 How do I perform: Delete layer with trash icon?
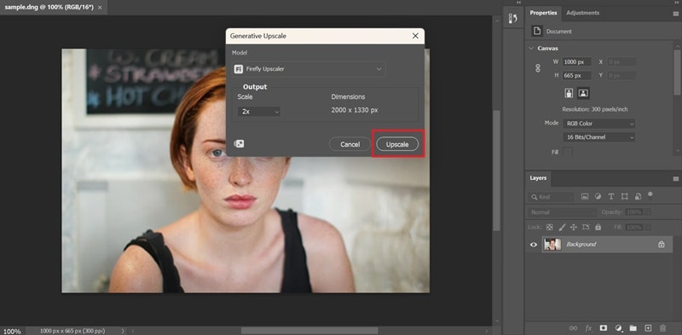click(x=663, y=328)
